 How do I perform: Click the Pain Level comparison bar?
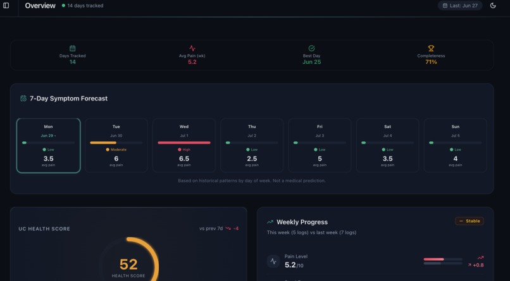(443, 261)
